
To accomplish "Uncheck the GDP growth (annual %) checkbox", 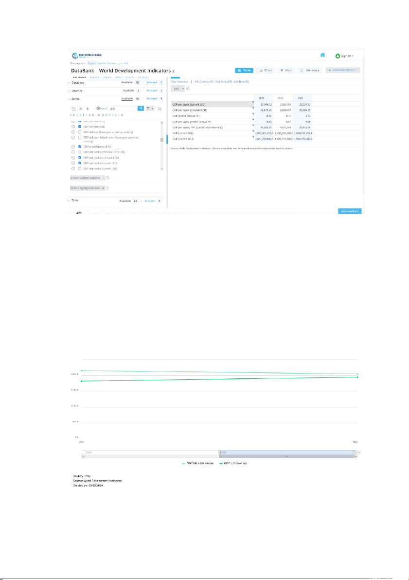I will click(80, 146).
